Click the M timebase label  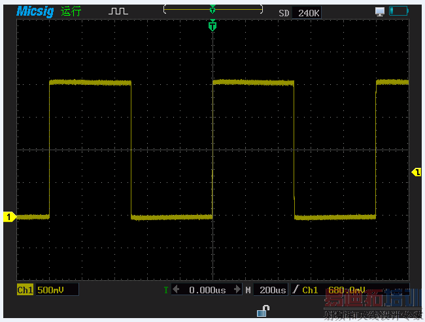click(x=248, y=290)
